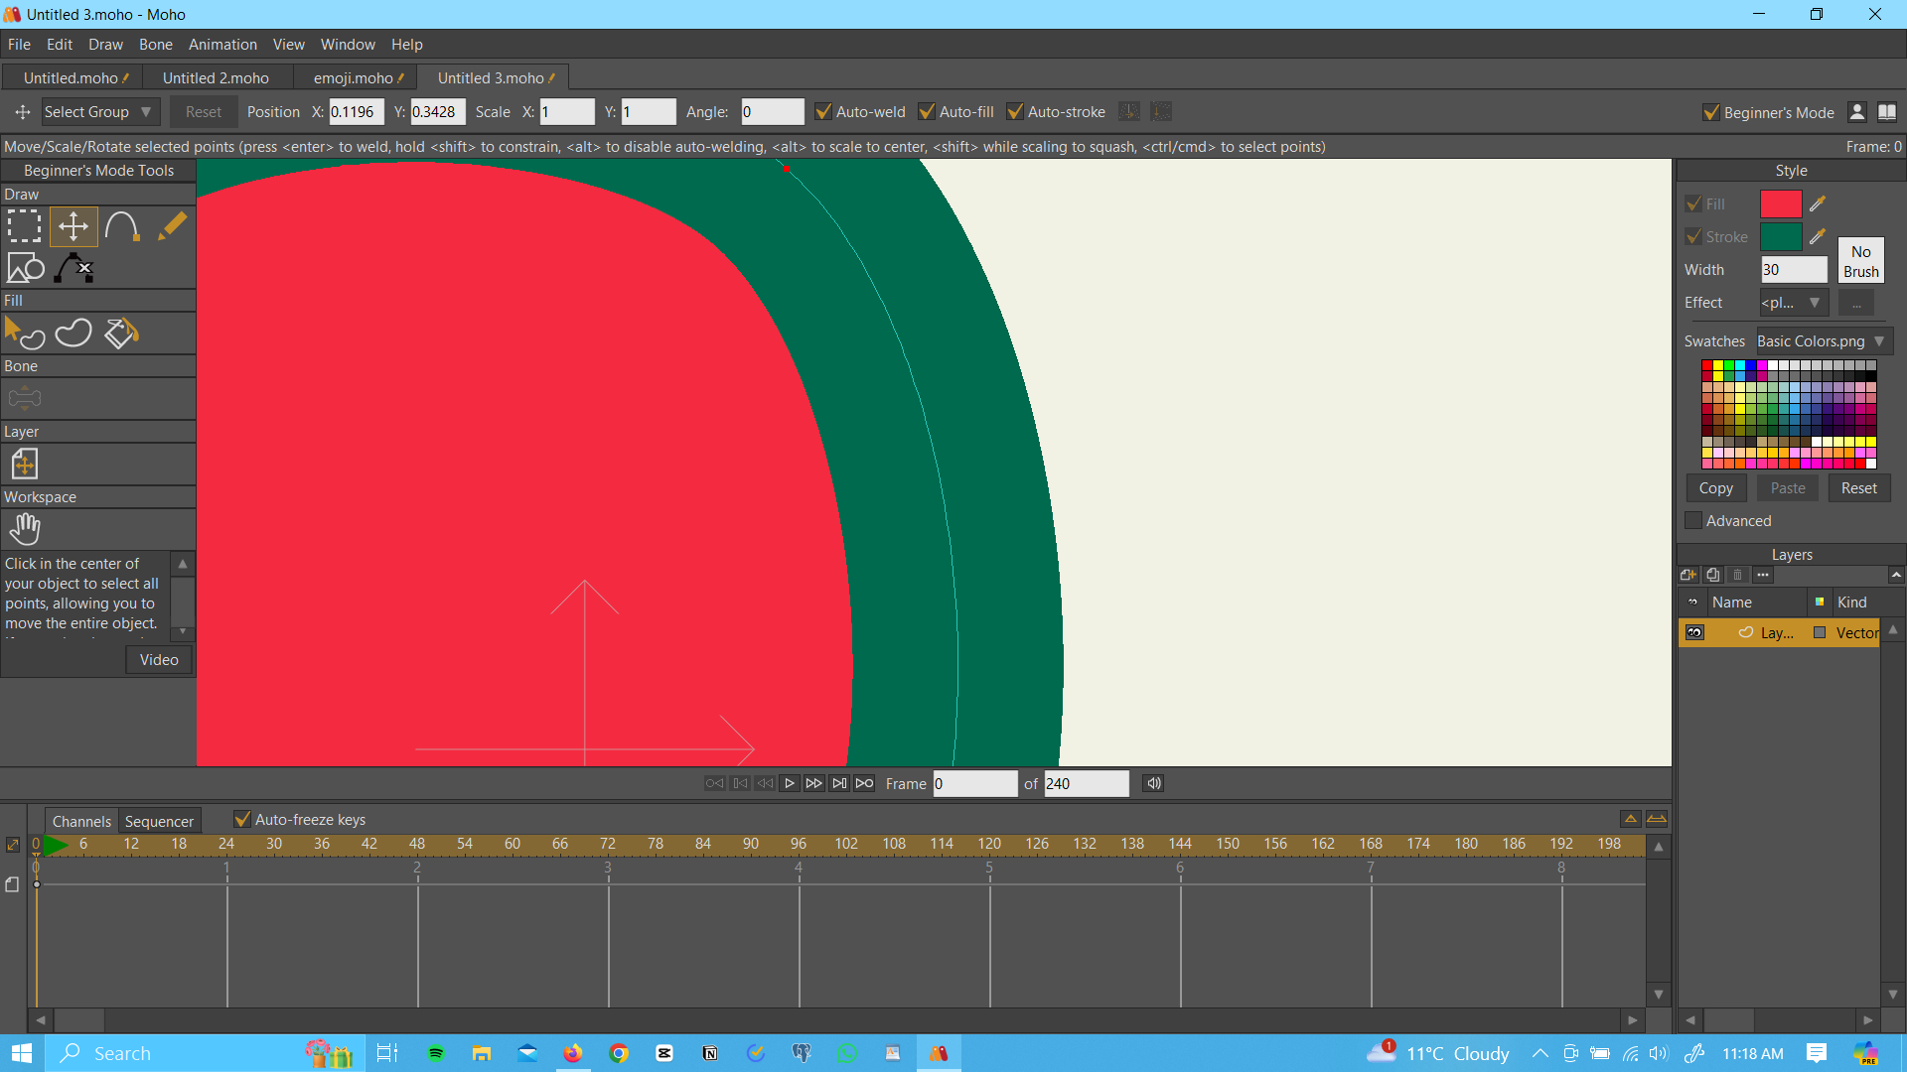Select the Delete Edge tool

[x=73, y=267]
